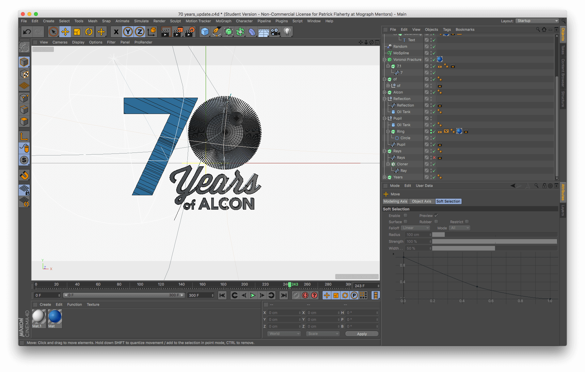Image resolution: width=585 pixels, height=372 pixels.
Task: Open the Floor environment icon
Action: coord(263,32)
